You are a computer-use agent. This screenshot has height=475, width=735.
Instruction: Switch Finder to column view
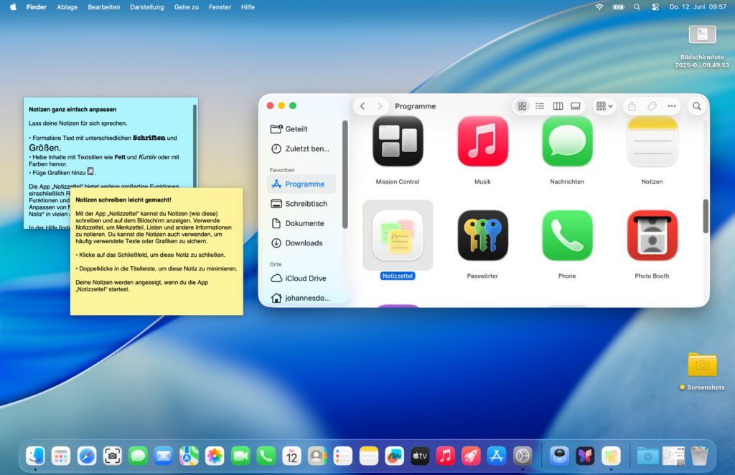pyautogui.click(x=558, y=106)
